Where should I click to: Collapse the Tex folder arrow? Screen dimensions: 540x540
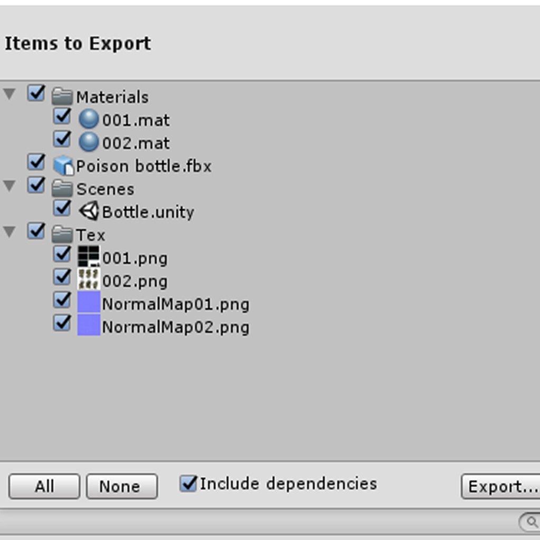[x=9, y=232]
